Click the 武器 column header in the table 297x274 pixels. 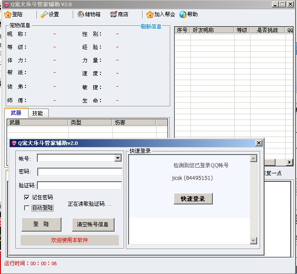(x=37, y=123)
